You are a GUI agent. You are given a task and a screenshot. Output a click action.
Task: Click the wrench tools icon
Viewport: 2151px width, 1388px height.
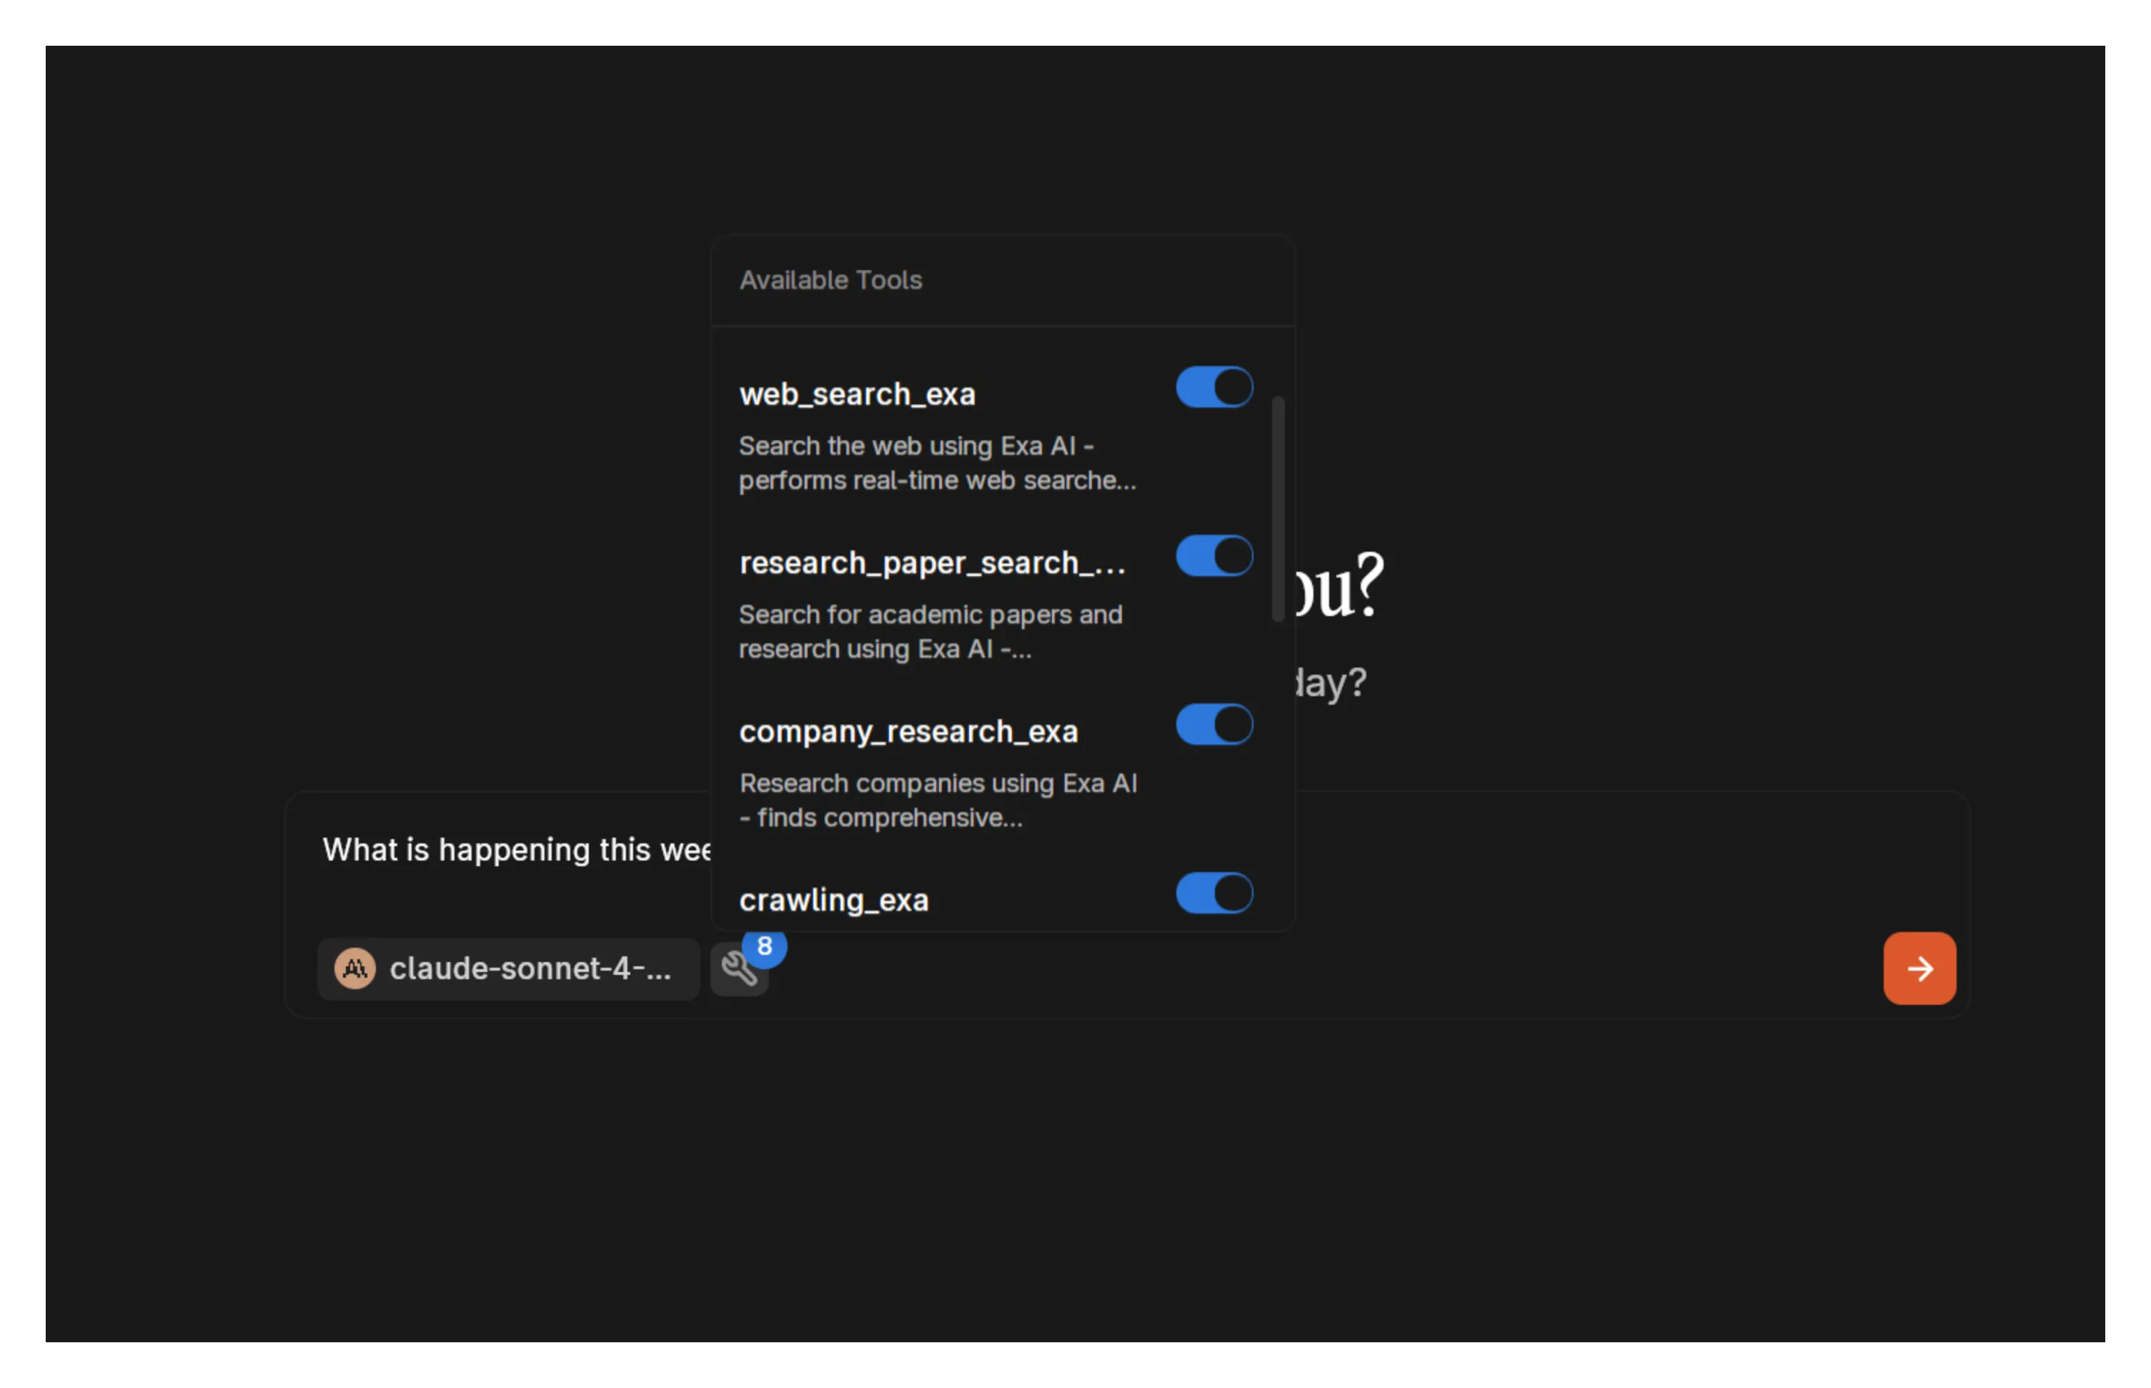coord(739,969)
